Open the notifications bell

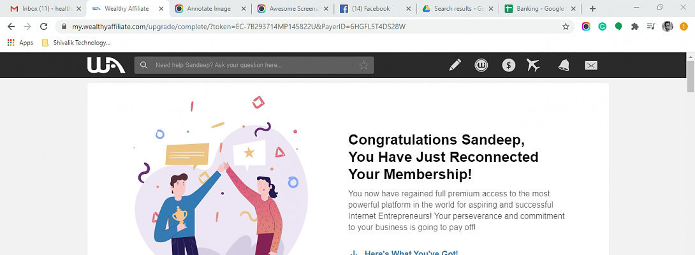click(564, 65)
